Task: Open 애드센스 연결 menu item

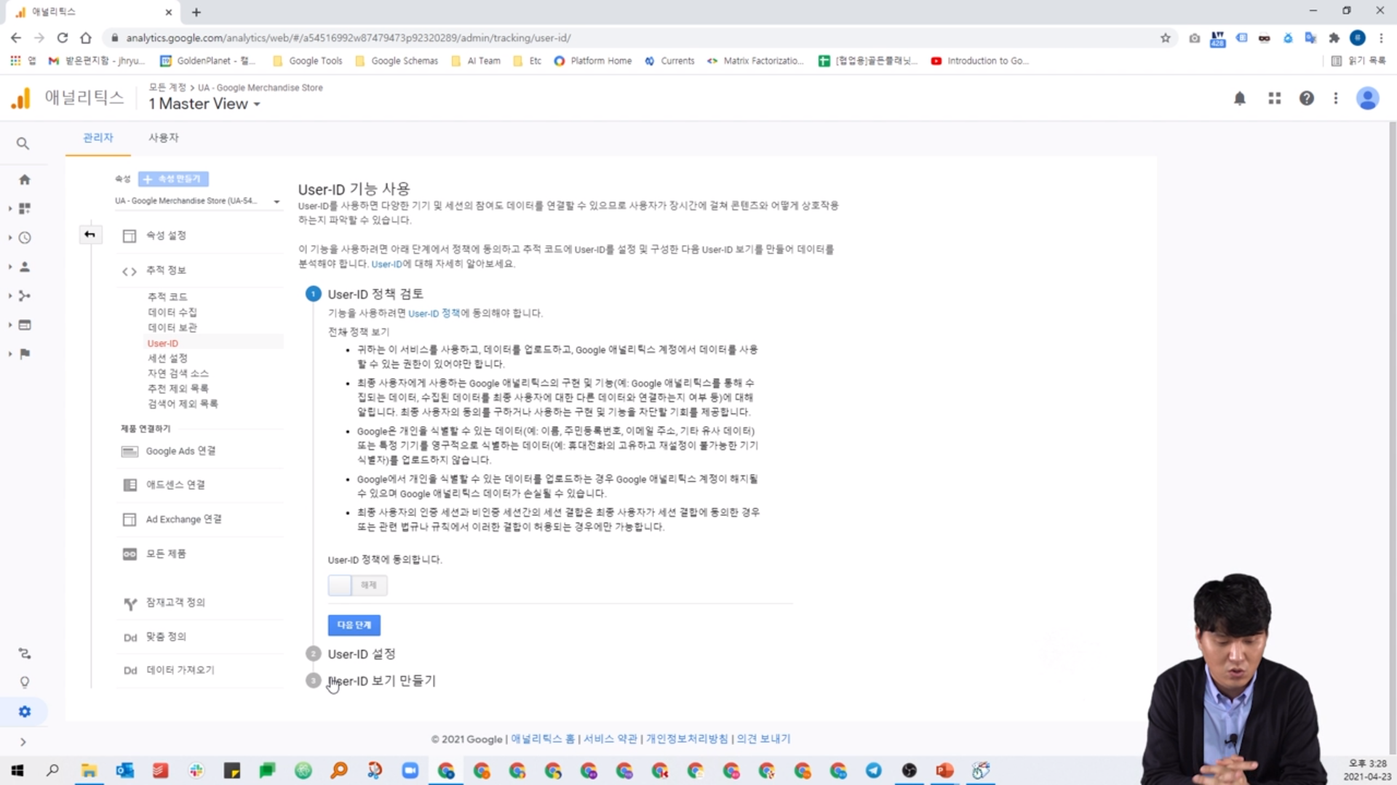Action: pos(175,485)
